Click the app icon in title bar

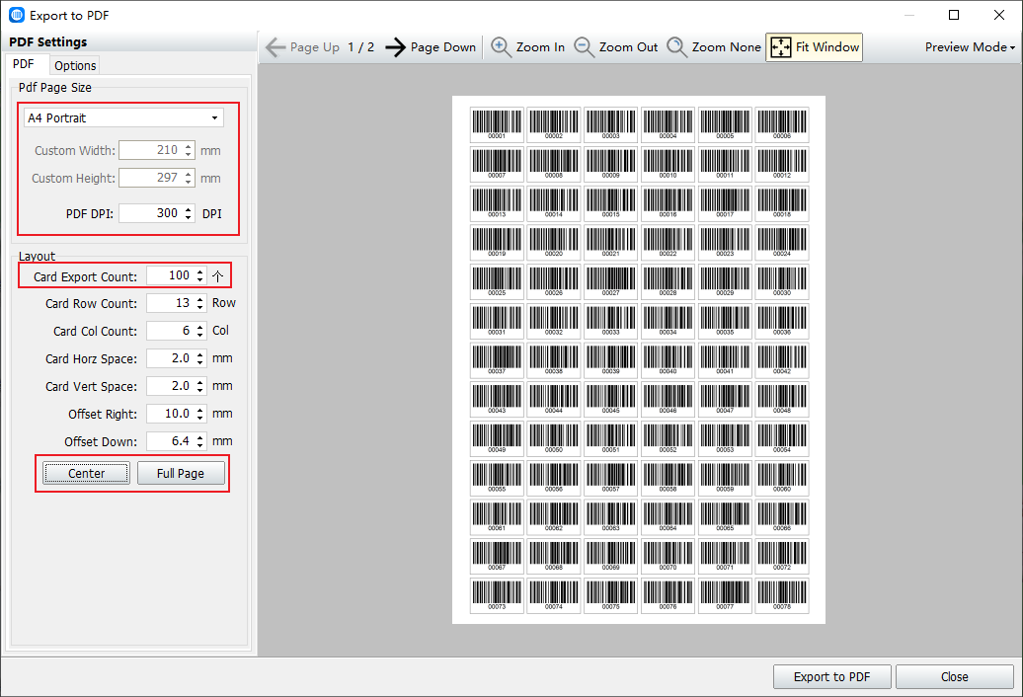click(x=17, y=15)
